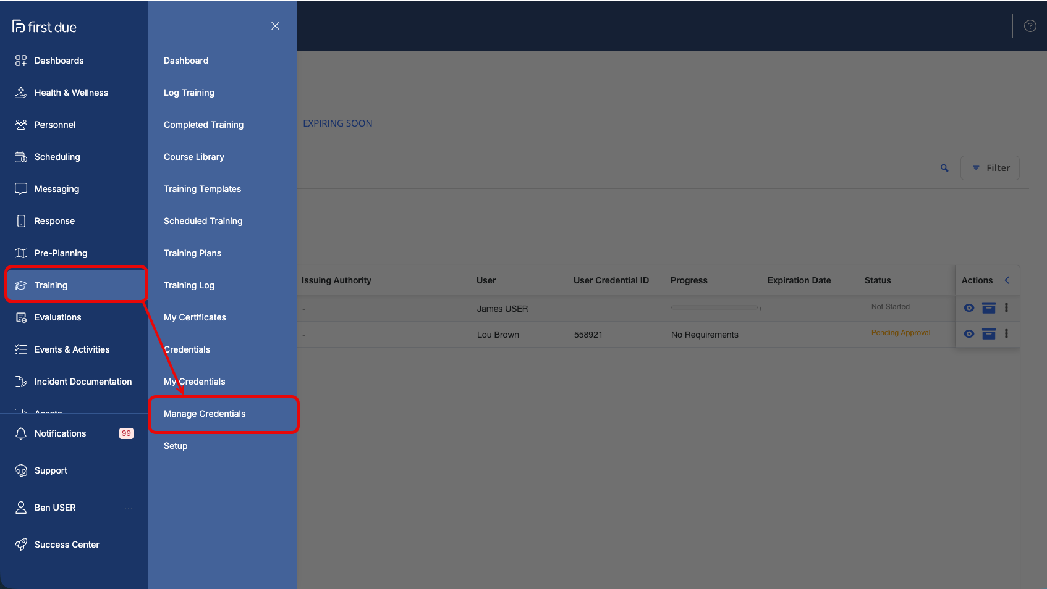Close the Training submenu panel
This screenshot has width=1047, height=589.
tap(275, 26)
